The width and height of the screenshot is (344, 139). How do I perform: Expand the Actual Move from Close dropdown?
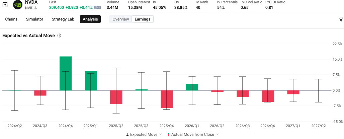[x=218, y=134]
